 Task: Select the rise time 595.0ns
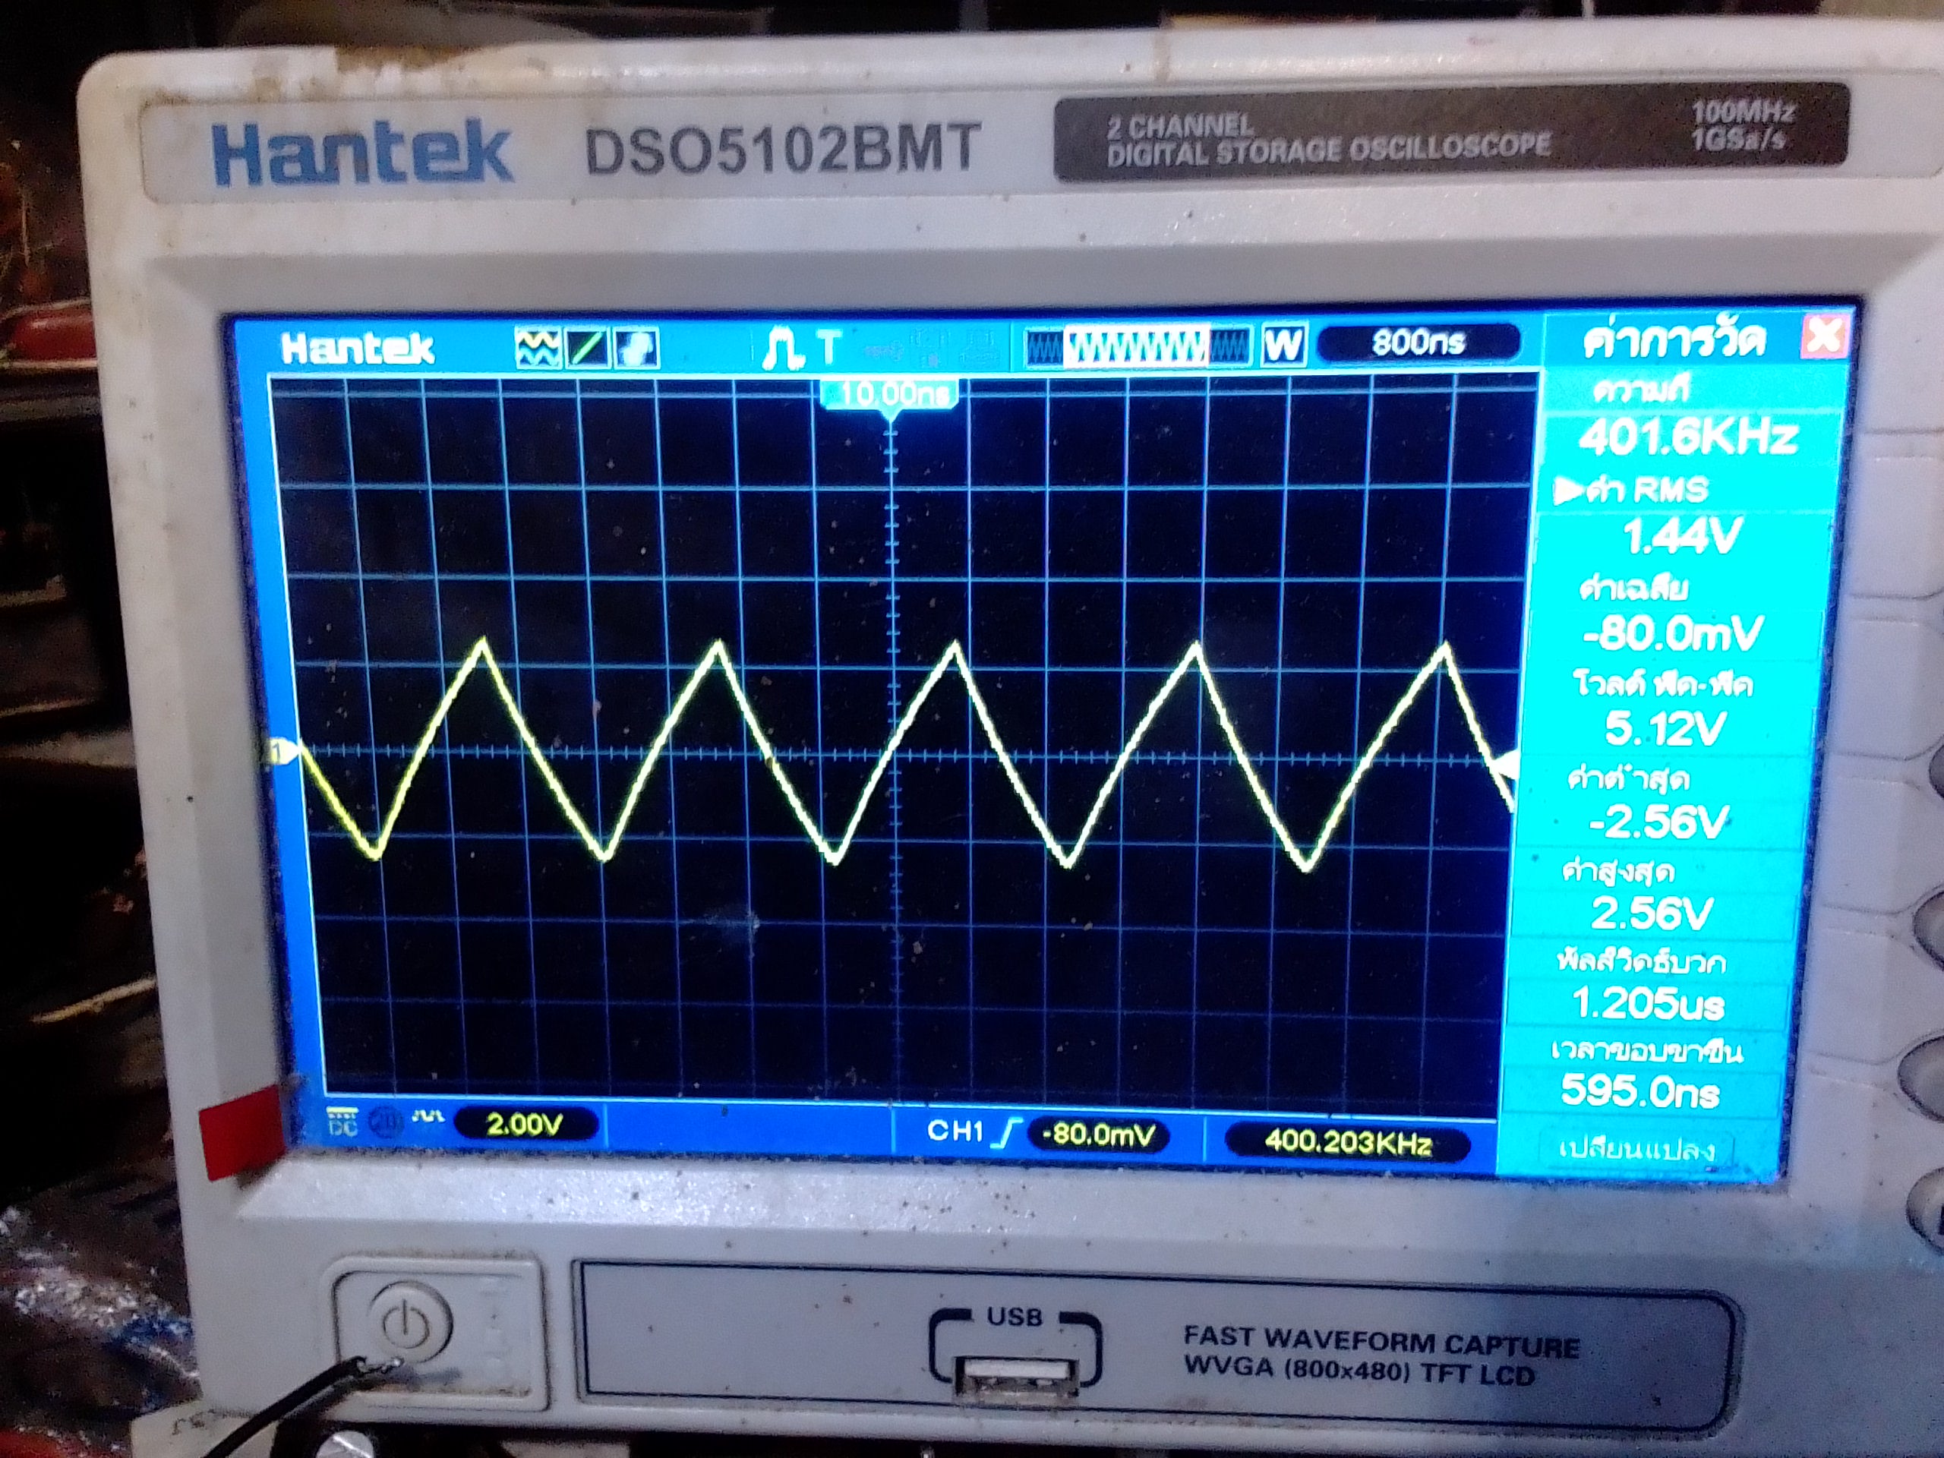[x=1640, y=1093]
